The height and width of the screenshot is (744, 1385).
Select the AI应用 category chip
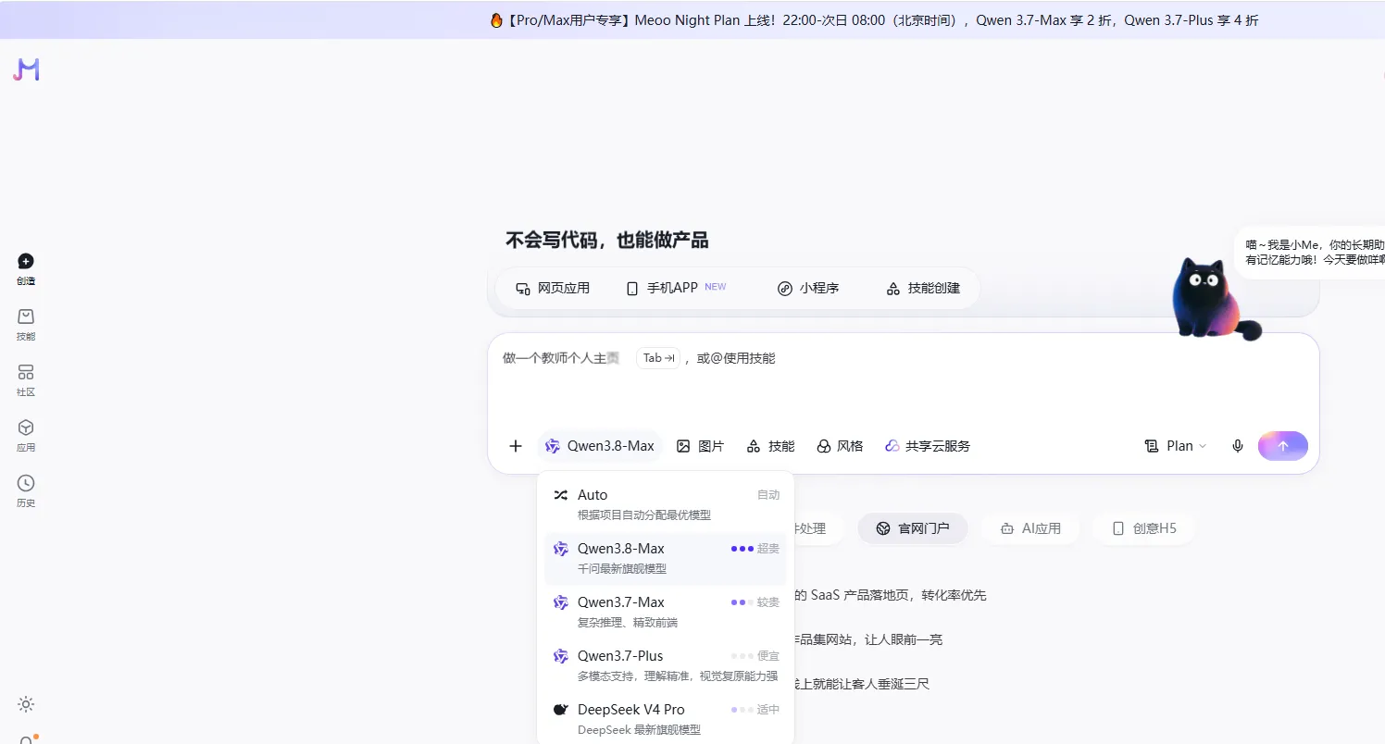click(x=1030, y=528)
